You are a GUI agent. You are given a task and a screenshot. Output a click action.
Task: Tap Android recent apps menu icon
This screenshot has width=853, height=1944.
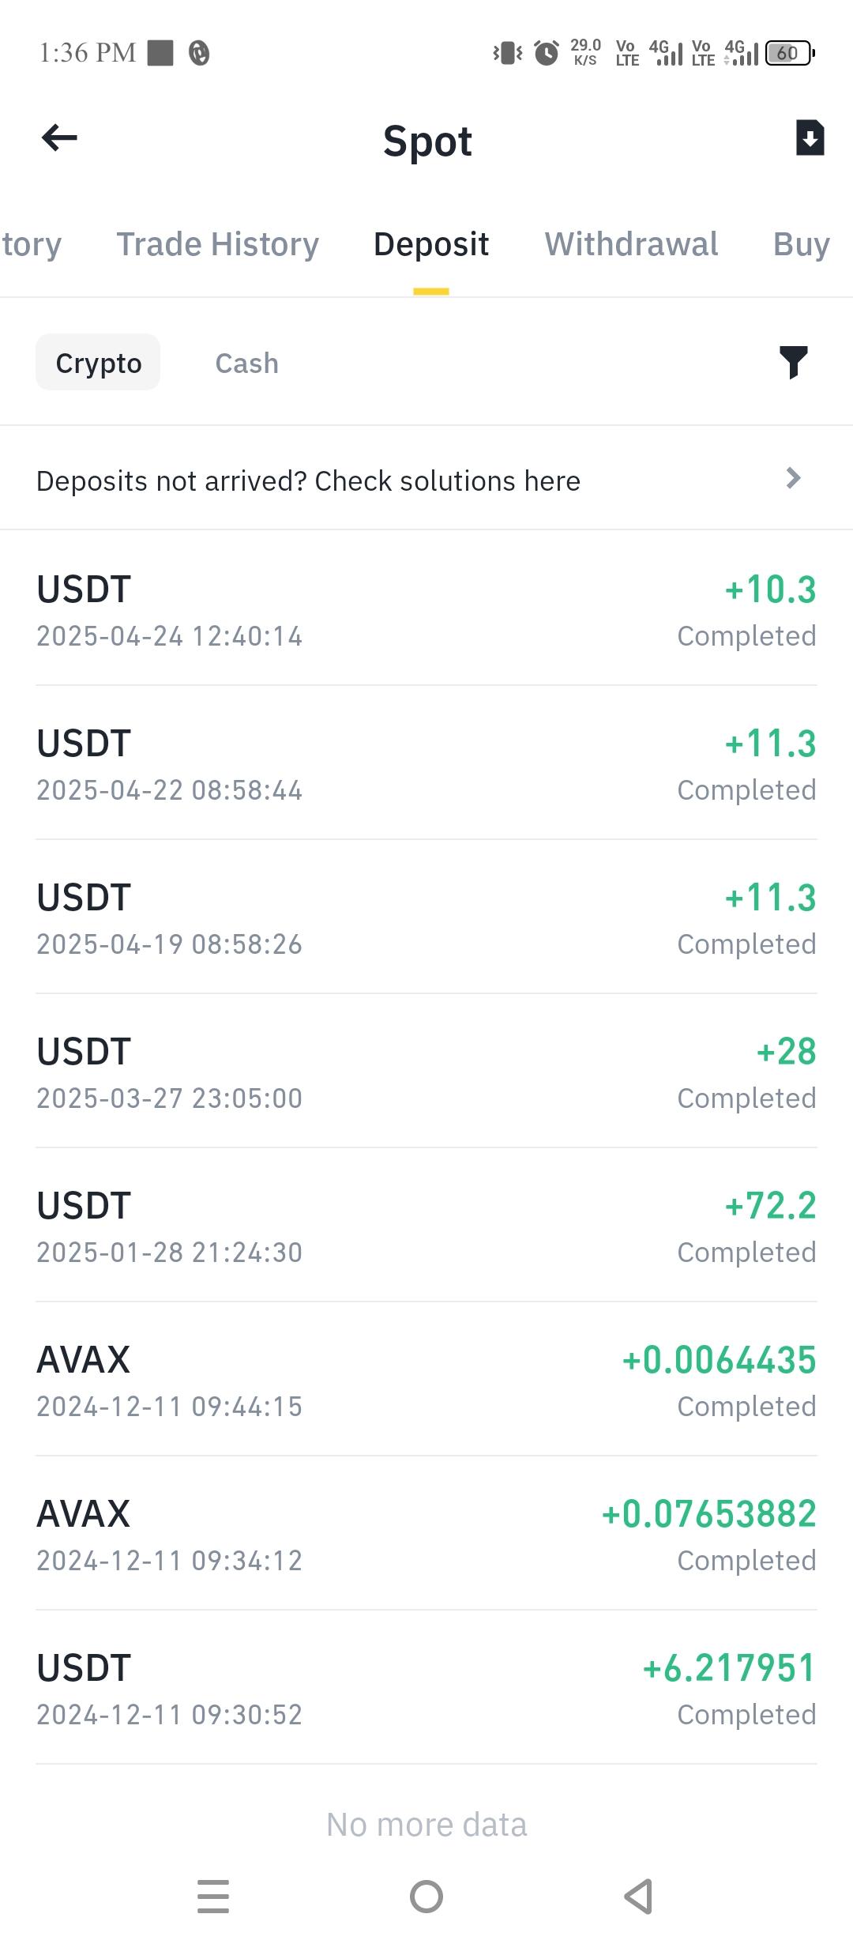point(213,1896)
